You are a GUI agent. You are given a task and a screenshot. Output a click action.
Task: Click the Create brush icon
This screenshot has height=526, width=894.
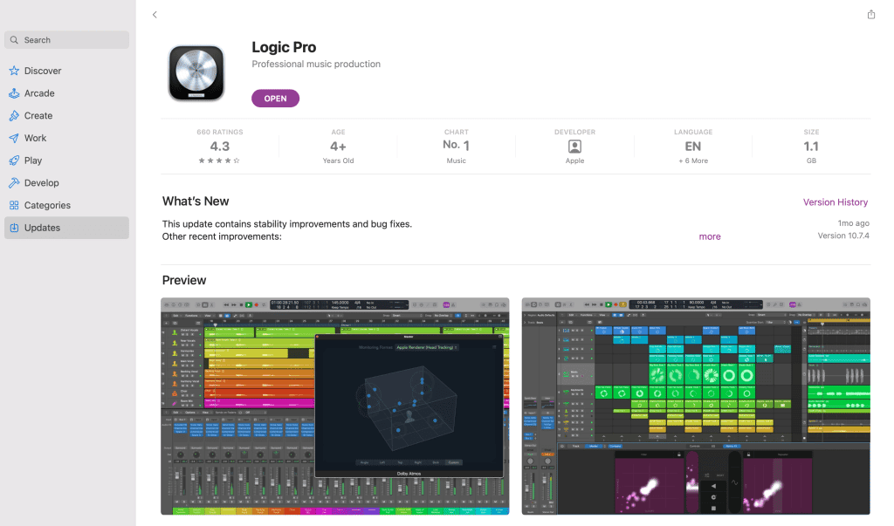point(14,116)
